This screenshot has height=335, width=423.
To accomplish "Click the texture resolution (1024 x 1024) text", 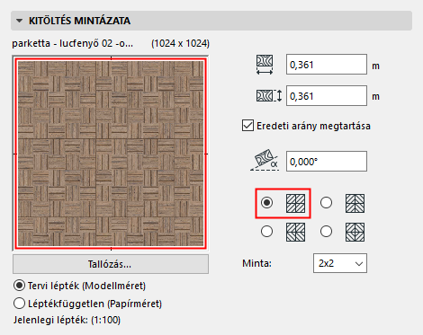I will [x=180, y=43].
